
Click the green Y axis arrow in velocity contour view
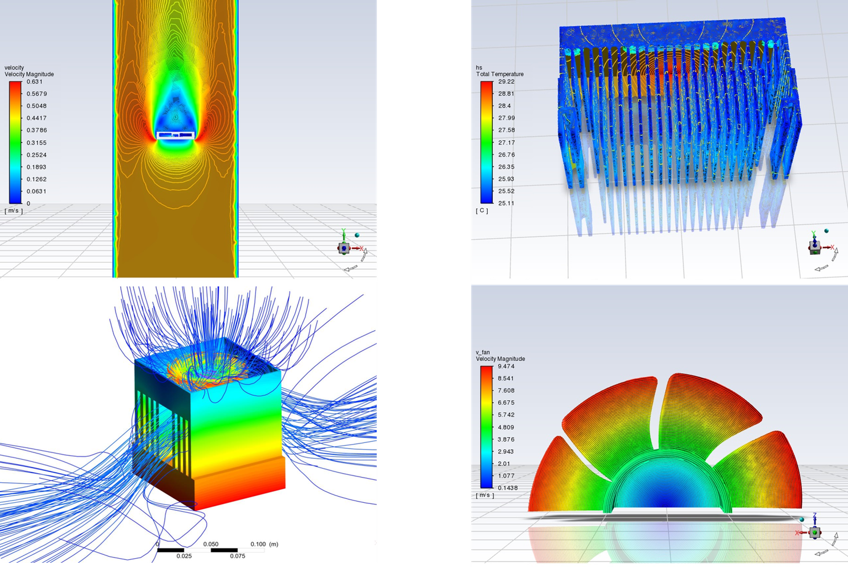coord(343,234)
